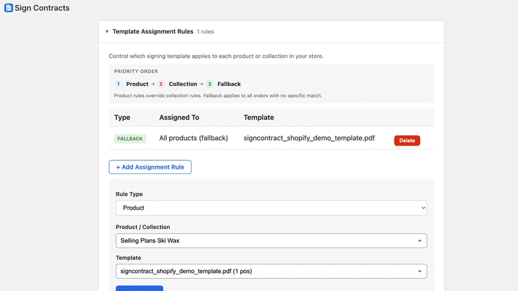518x291 pixels.
Task: Click the Assigned To column header
Action: [179, 118]
